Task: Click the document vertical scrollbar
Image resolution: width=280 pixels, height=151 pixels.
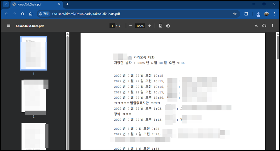Action: click(x=277, y=47)
